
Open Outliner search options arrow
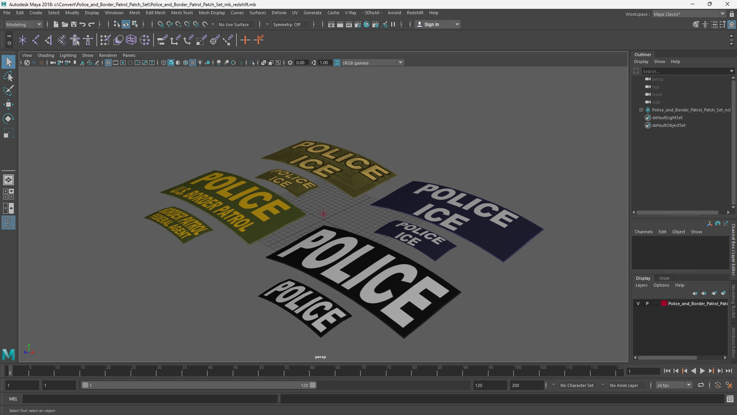(x=731, y=71)
